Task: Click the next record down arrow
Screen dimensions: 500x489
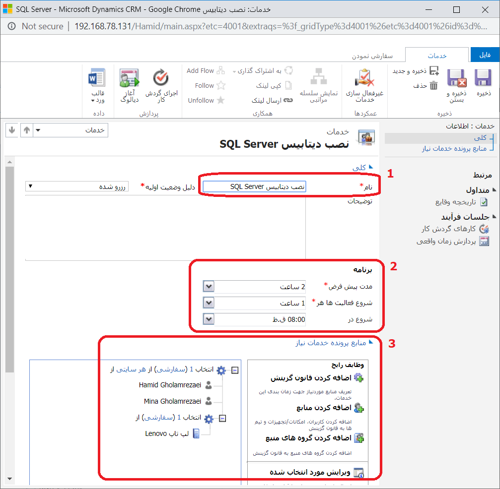Action: coord(12,130)
